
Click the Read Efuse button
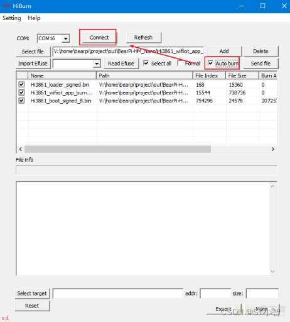(121, 64)
